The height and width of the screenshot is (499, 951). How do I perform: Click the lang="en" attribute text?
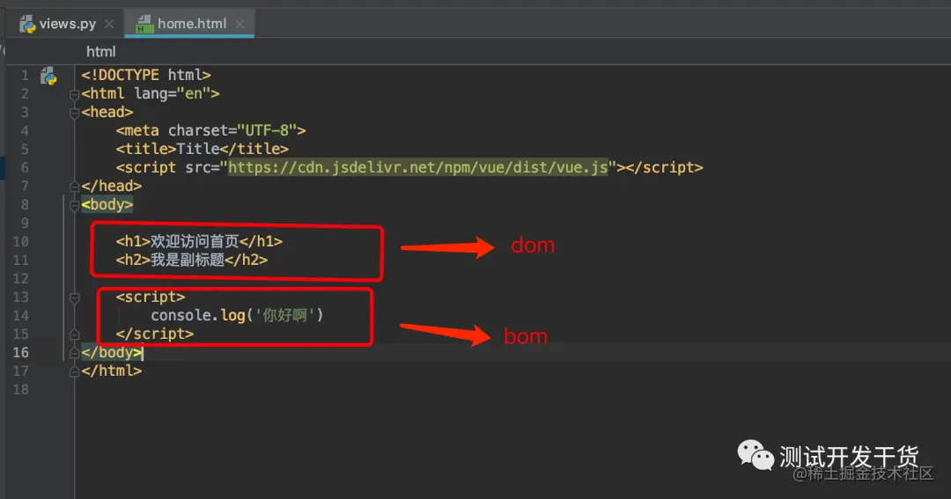[173, 93]
